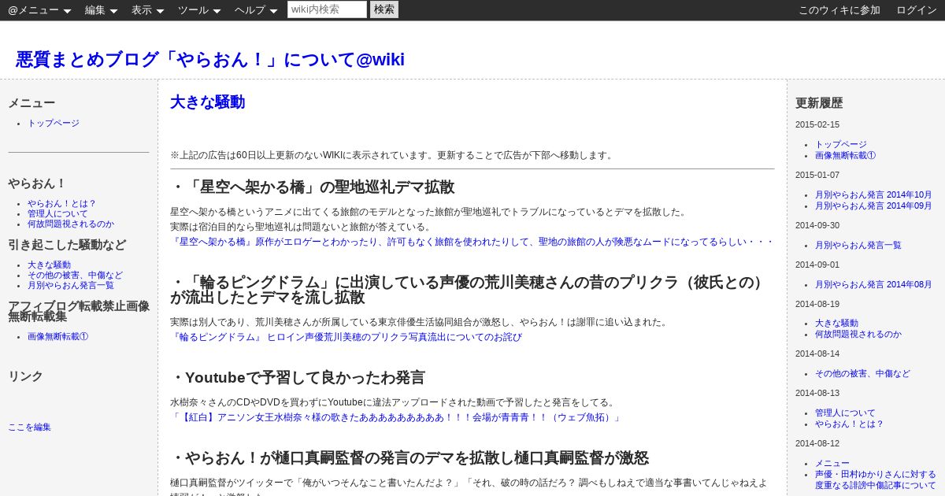Focus the wiki内検索 search field
This screenshot has height=496, width=945.
click(x=327, y=9)
